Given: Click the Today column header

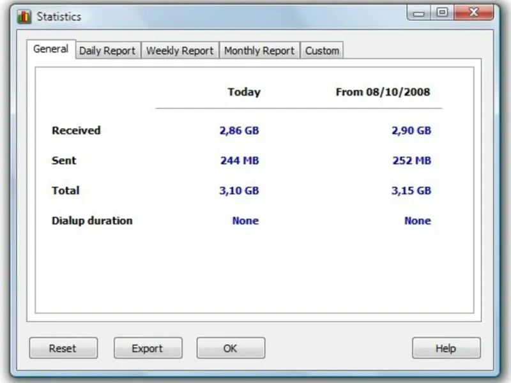Looking at the screenshot, I should 244,92.
